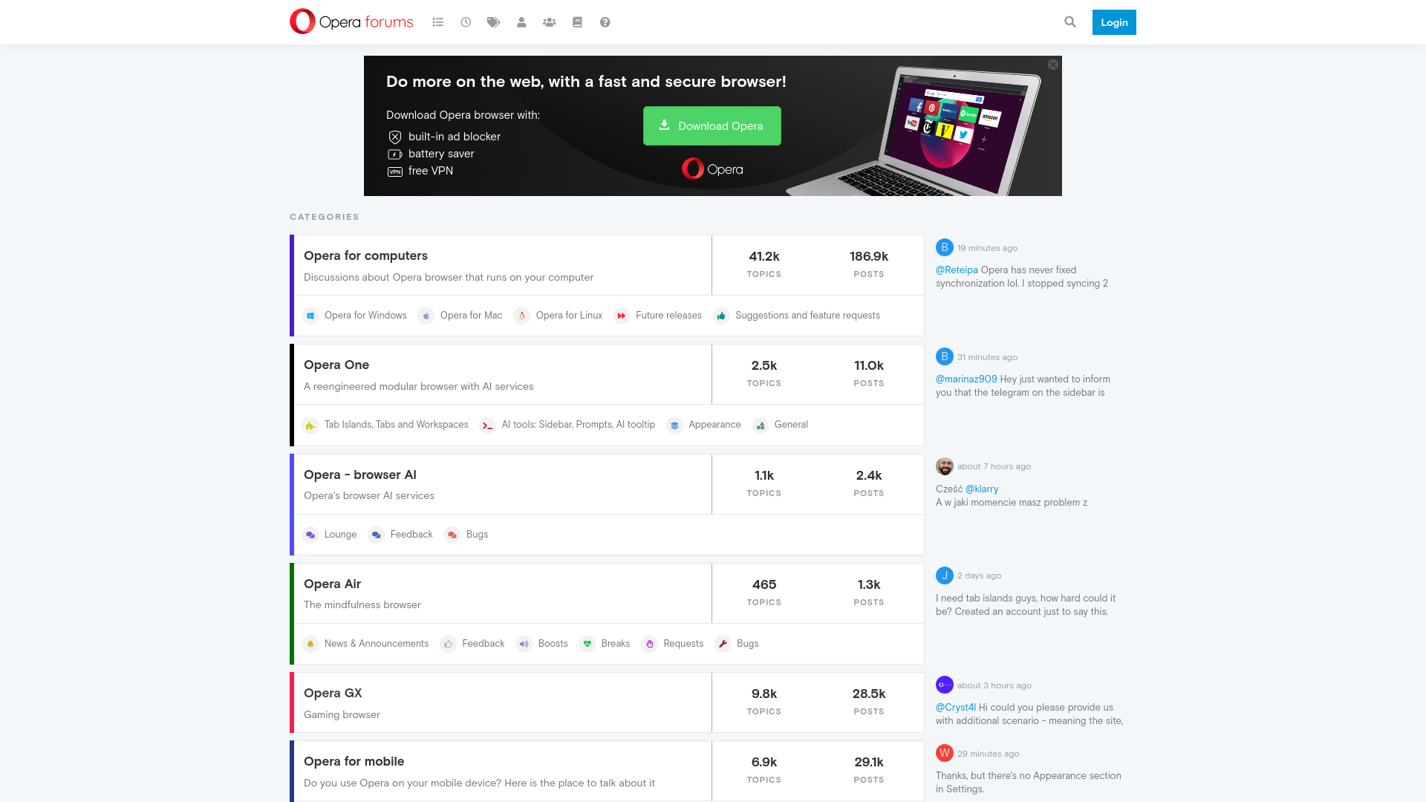The width and height of the screenshot is (1426, 802).
Task: Click the browser AI Bugs icon
Action: (x=452, y=535)
